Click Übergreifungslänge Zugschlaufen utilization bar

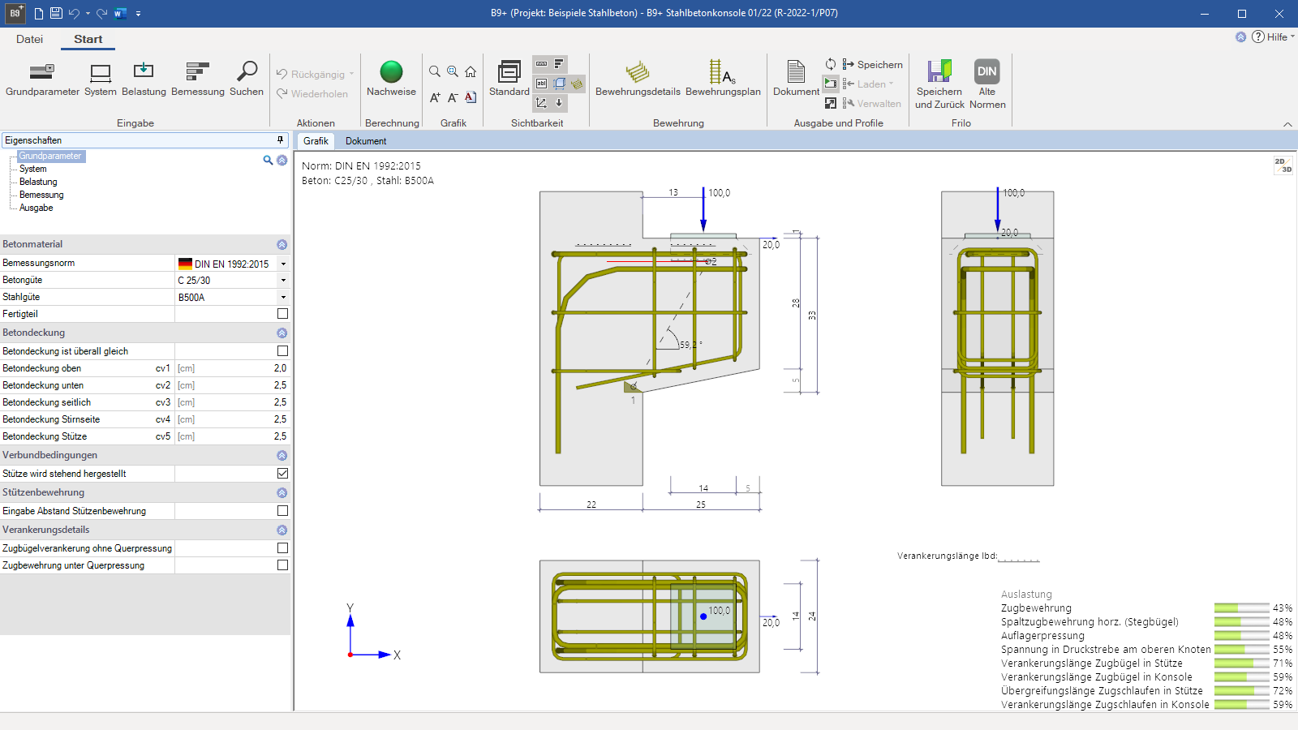coord(1241,691)
